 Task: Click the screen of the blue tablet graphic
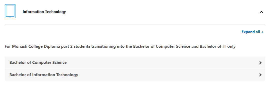[10, 11]
